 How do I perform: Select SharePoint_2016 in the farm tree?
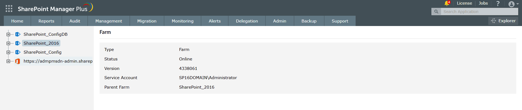[x=41, y=43]
